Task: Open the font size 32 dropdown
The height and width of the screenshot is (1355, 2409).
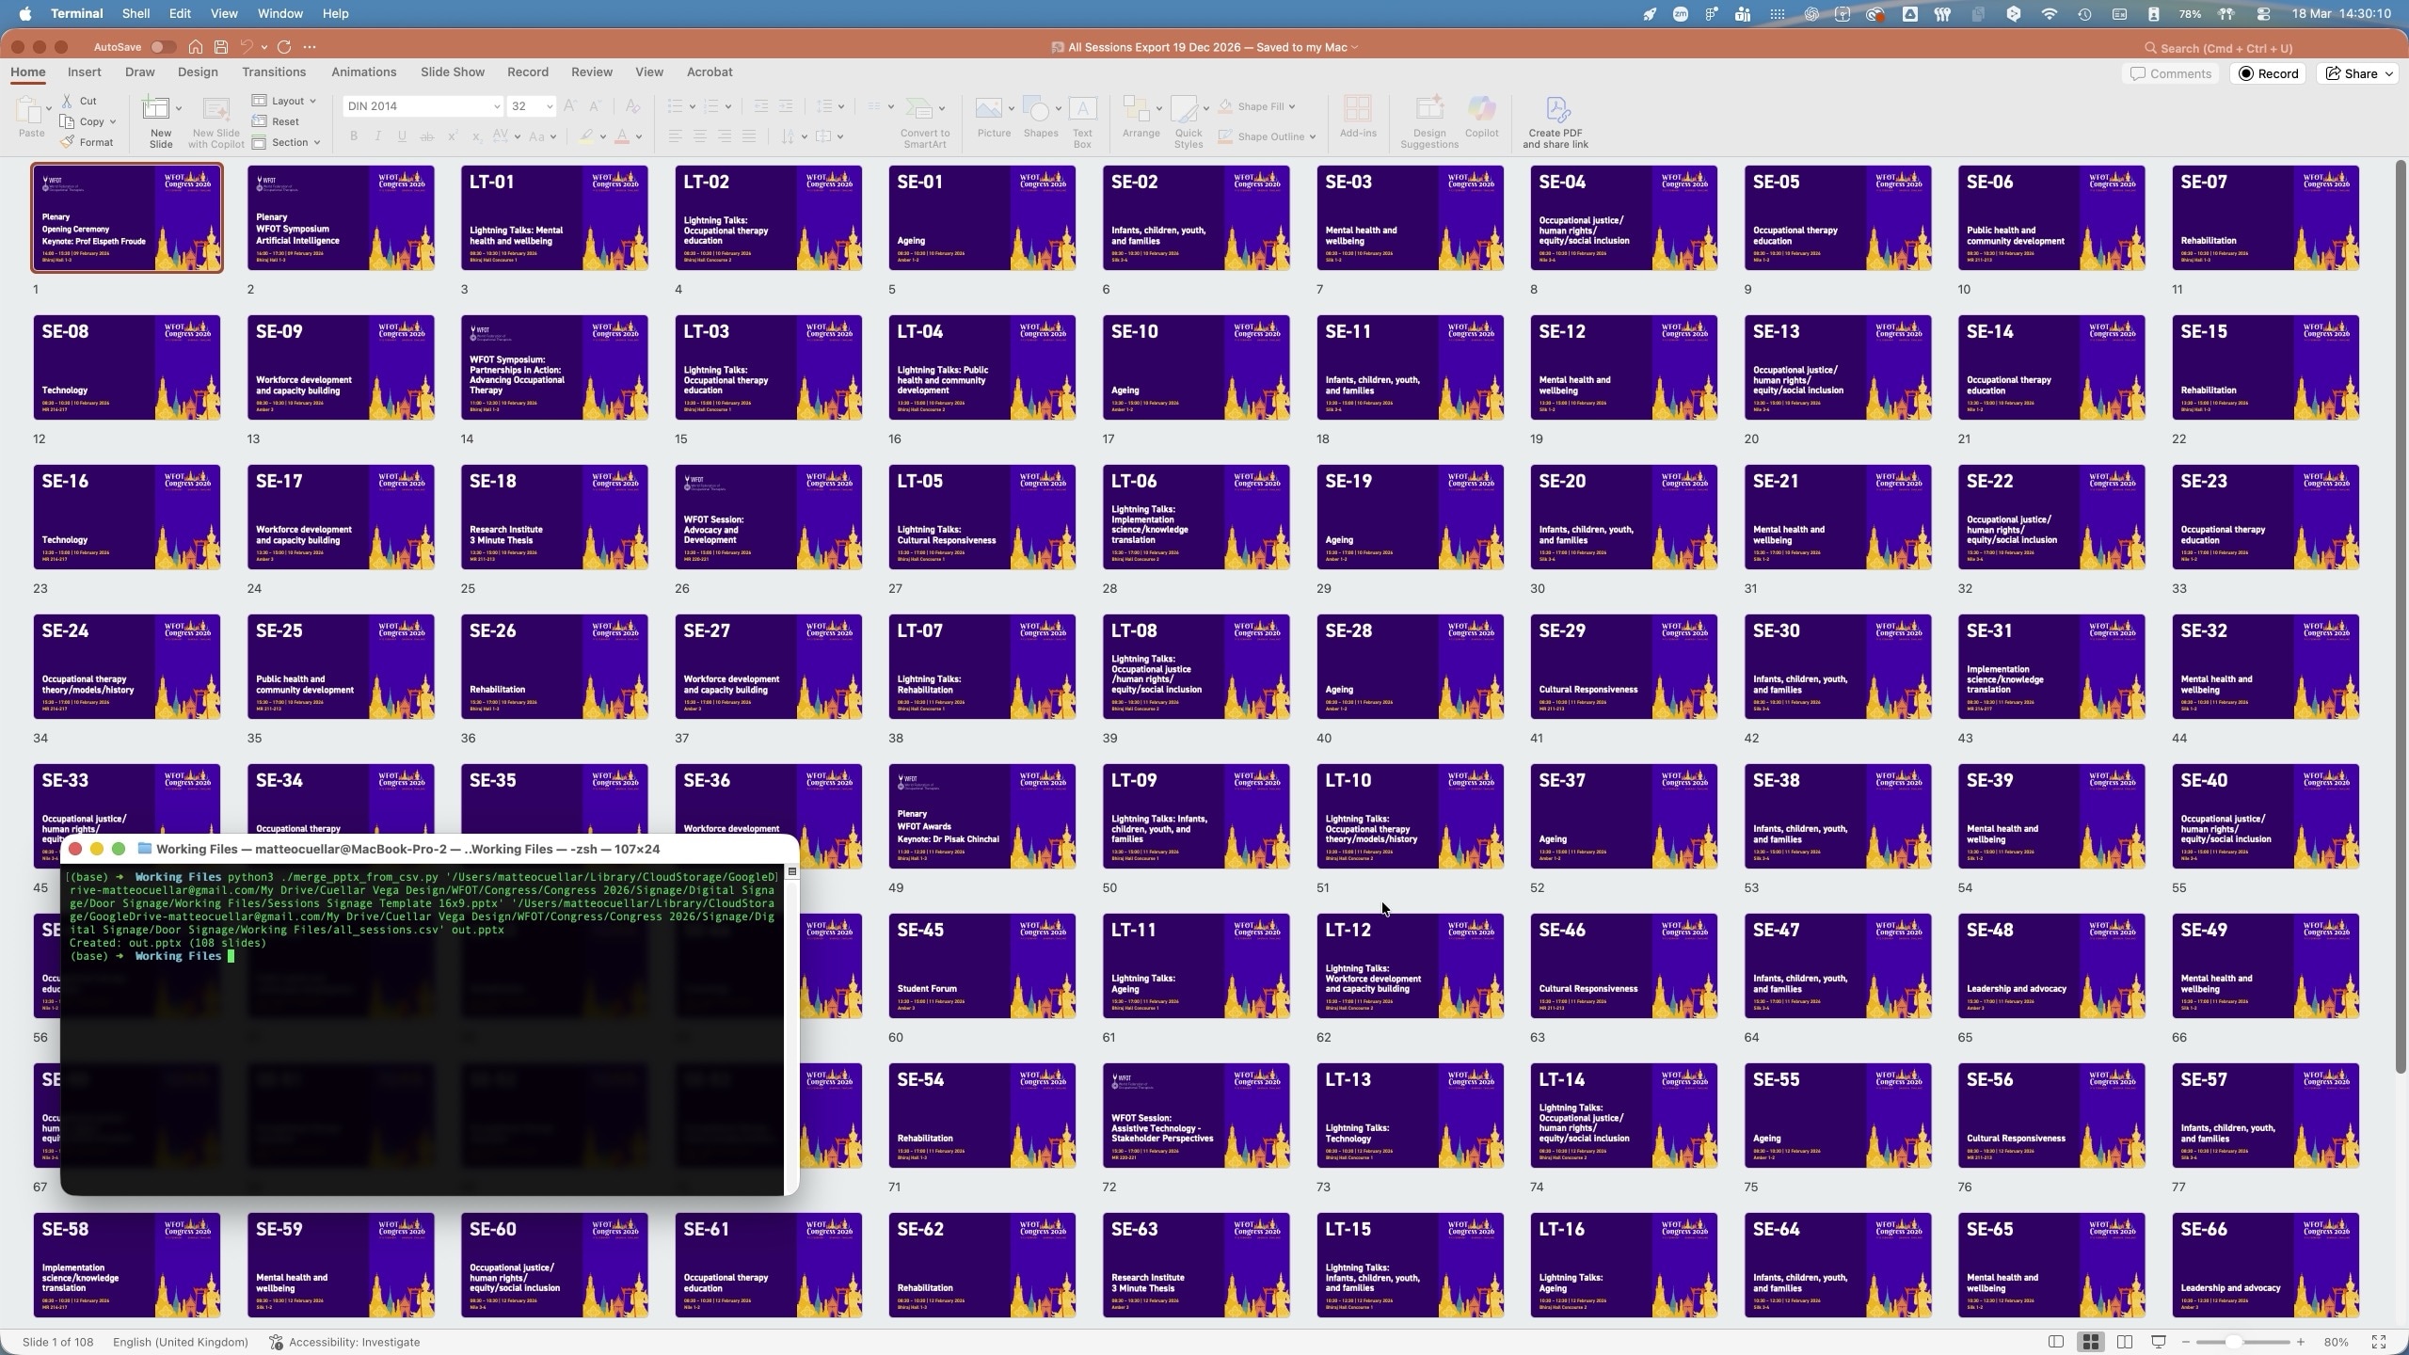Action: tap(550, 106)
